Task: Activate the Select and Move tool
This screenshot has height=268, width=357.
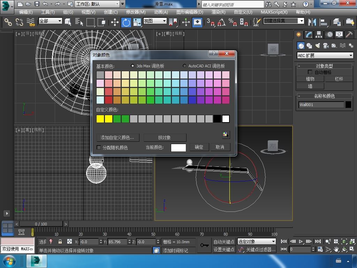Action: (115, 22)
